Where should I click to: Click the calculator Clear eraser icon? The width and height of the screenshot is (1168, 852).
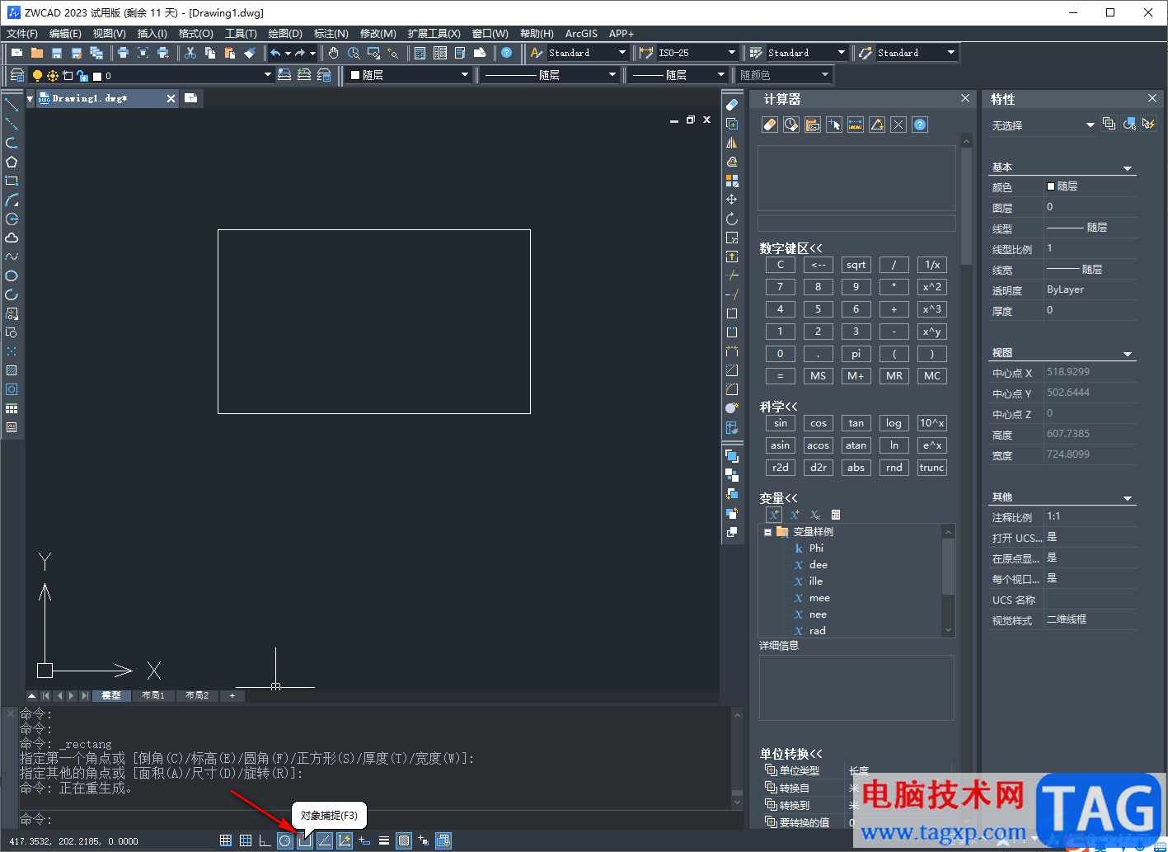(x=770, y=125)
